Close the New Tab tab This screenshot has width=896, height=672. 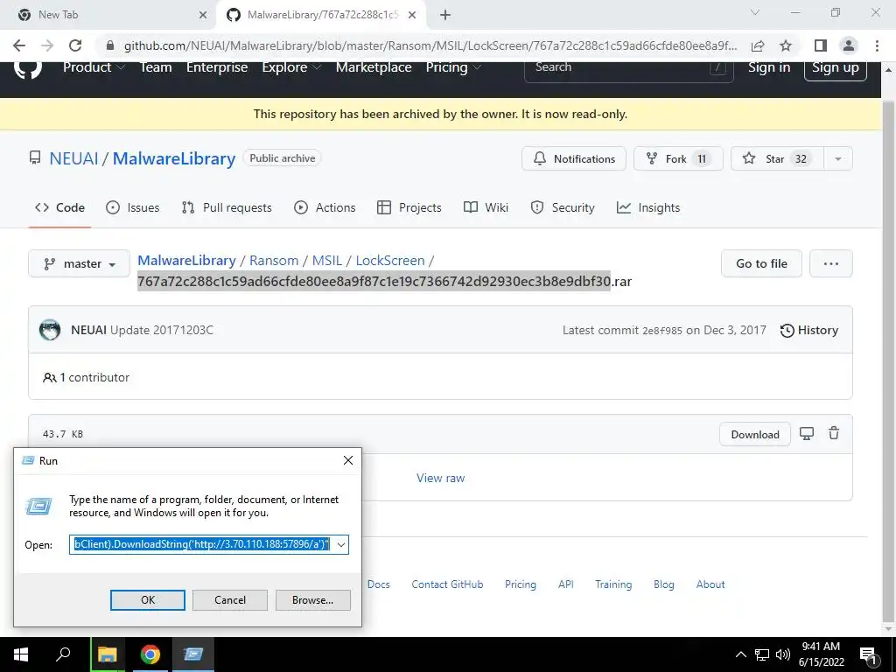pyautogui.click(x=202, y=15)
